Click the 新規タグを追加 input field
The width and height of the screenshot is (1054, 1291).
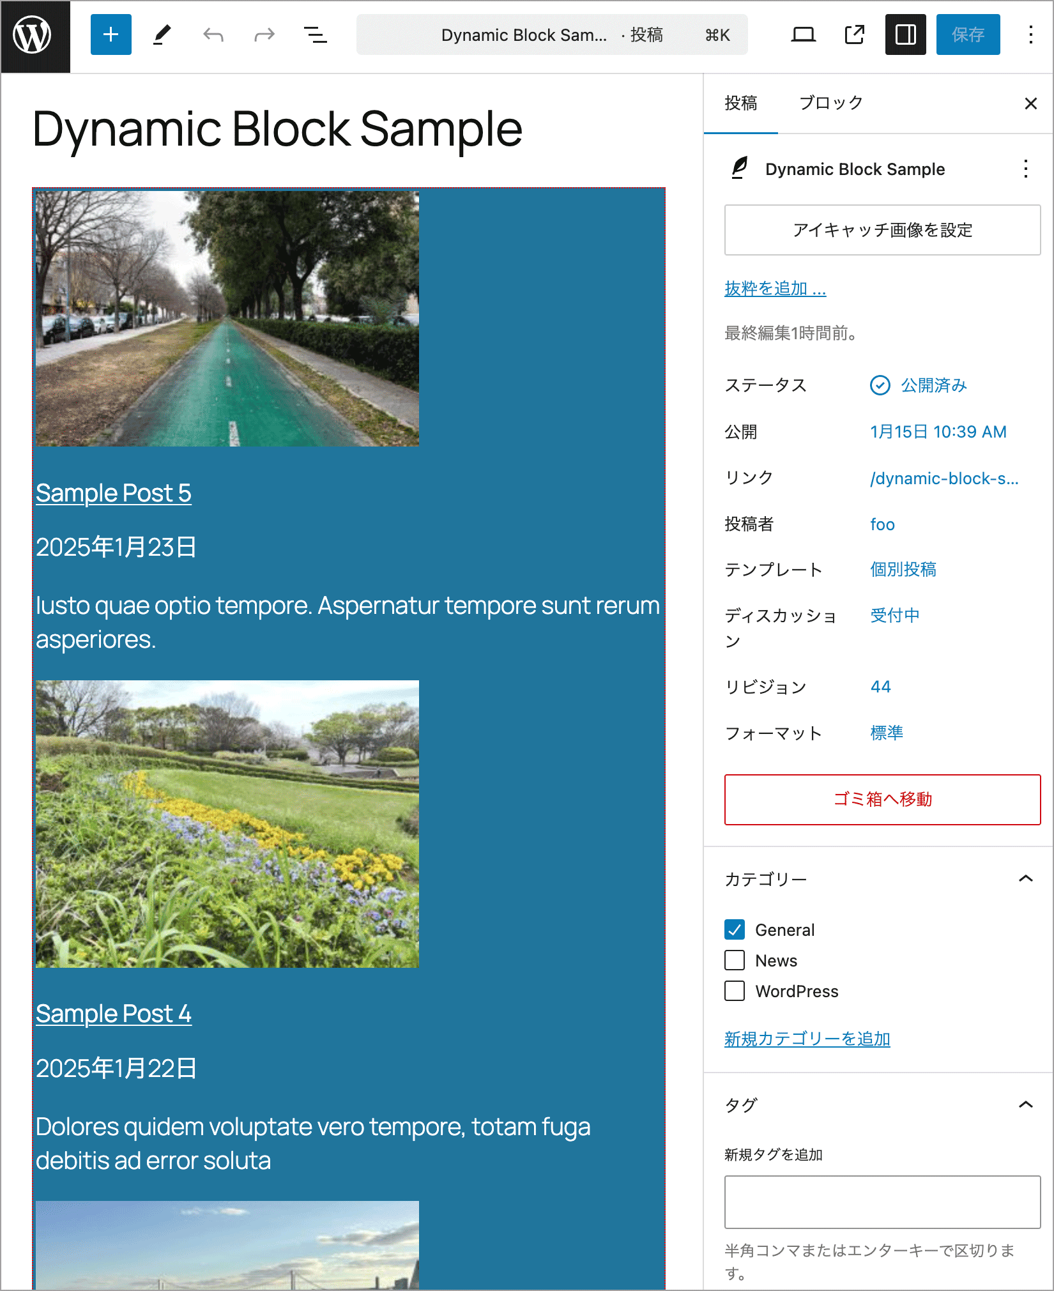882,1202
